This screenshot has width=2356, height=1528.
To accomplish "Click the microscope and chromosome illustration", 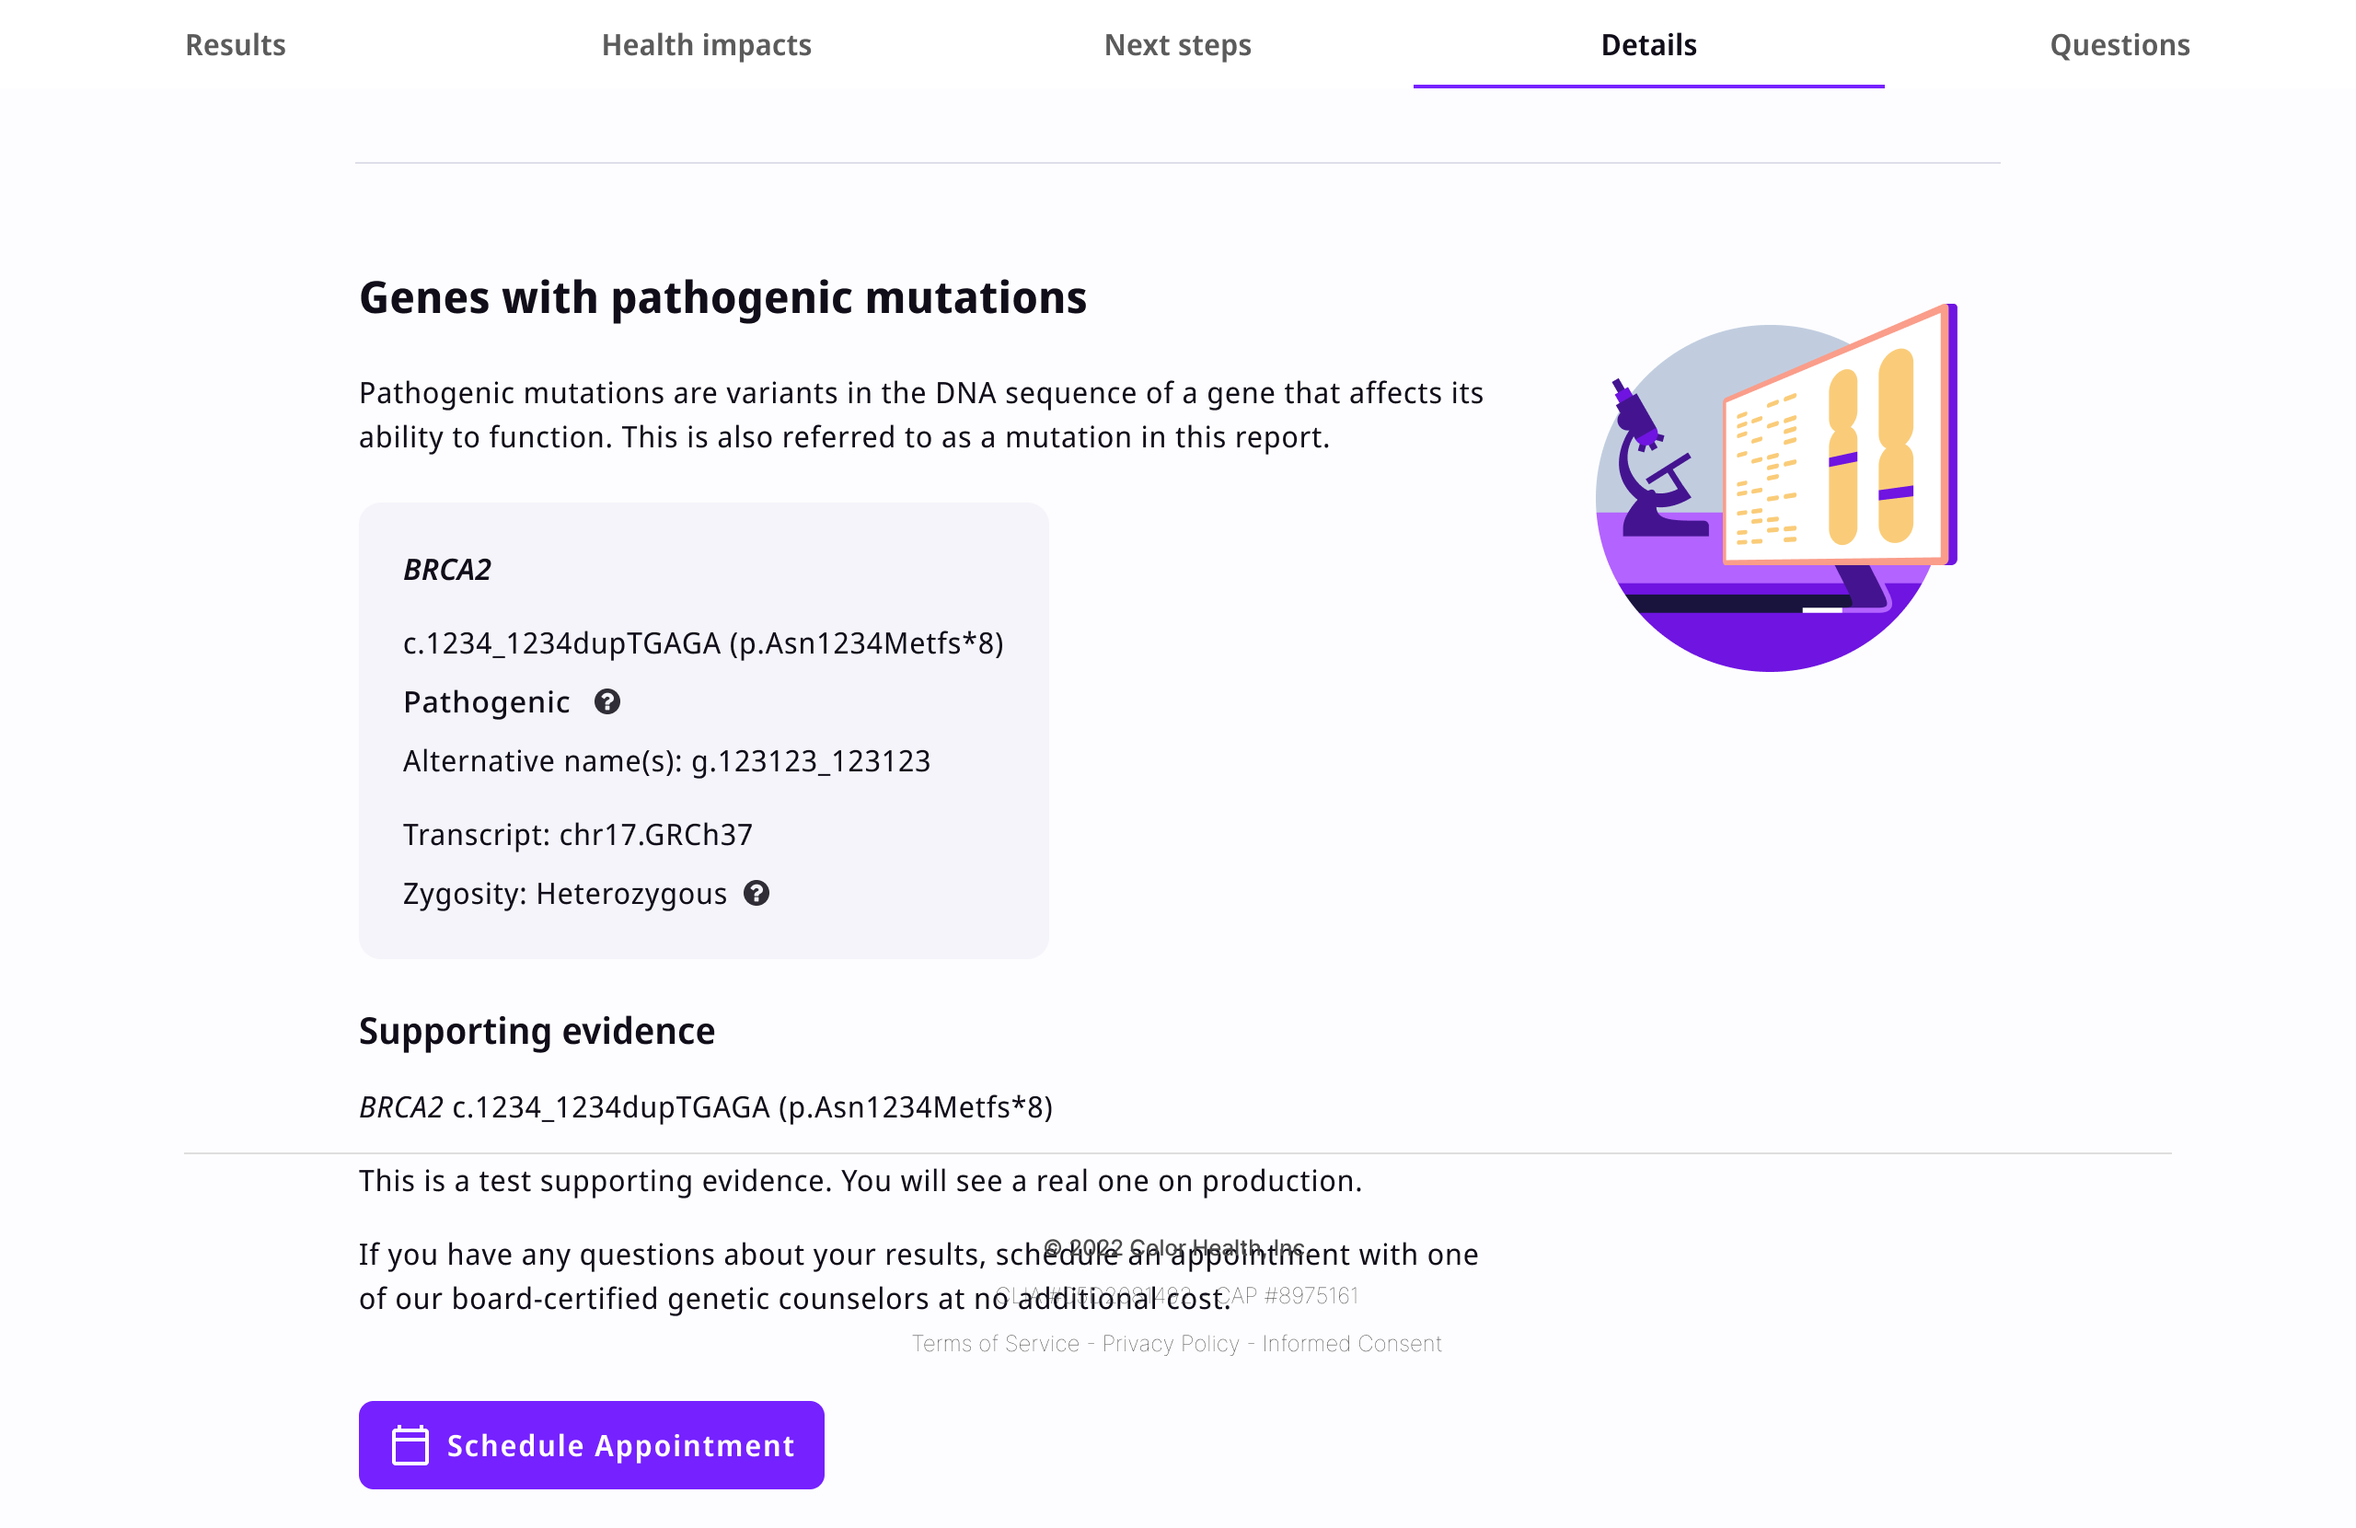I will tap(1776, 488).
